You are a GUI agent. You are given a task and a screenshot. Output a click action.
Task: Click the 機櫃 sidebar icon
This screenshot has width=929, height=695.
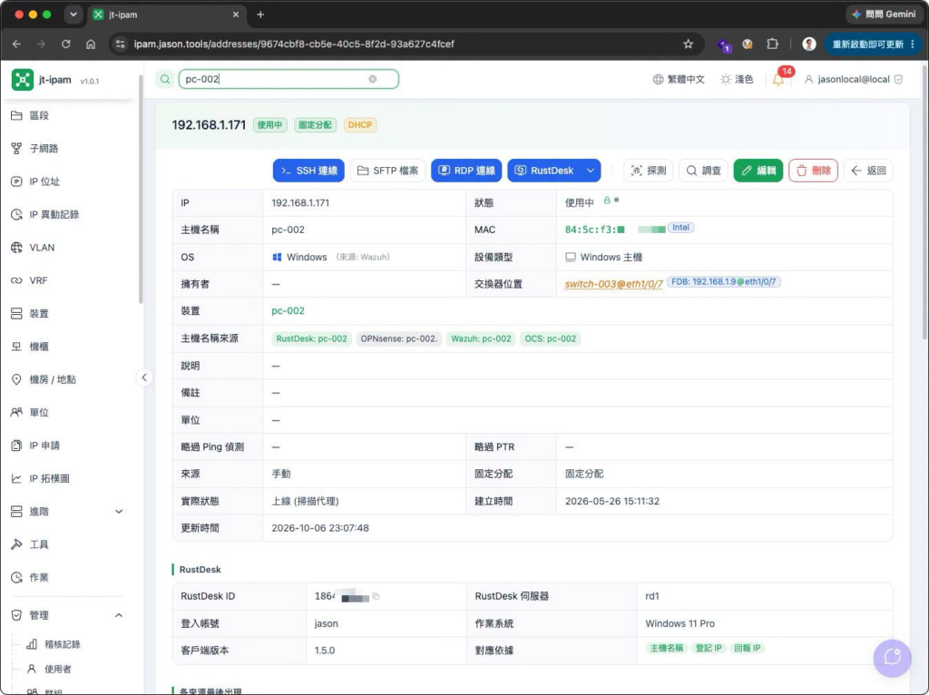(x=16, y=347)
